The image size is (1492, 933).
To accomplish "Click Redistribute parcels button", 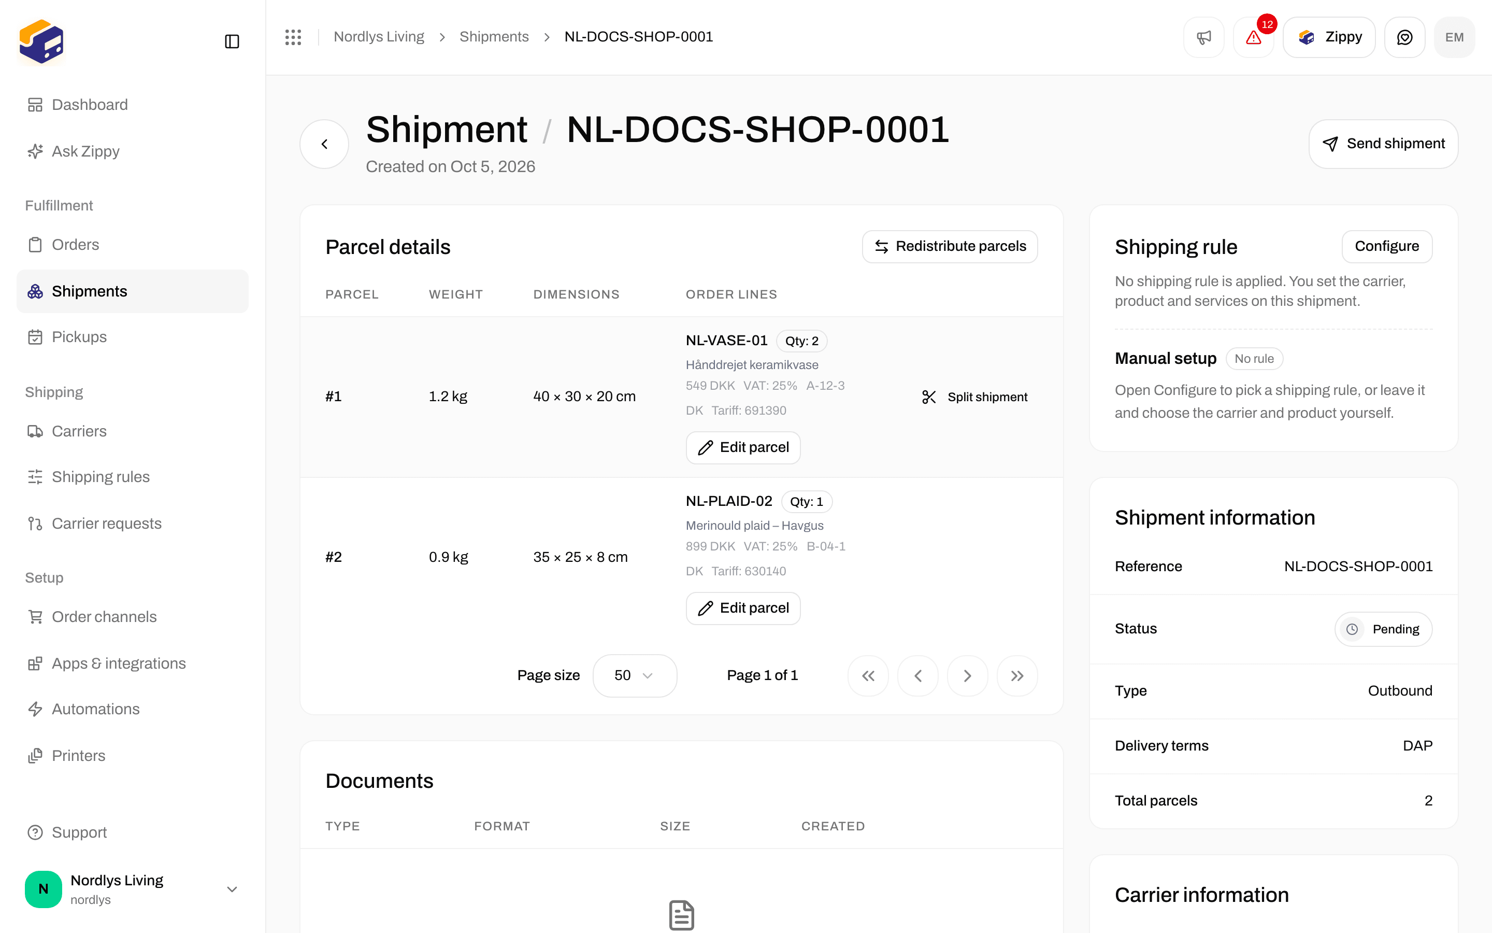I will pos(950,246).
